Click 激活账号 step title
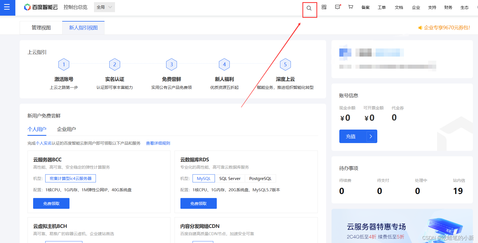478x243 pixels. (x=64, y=79)
